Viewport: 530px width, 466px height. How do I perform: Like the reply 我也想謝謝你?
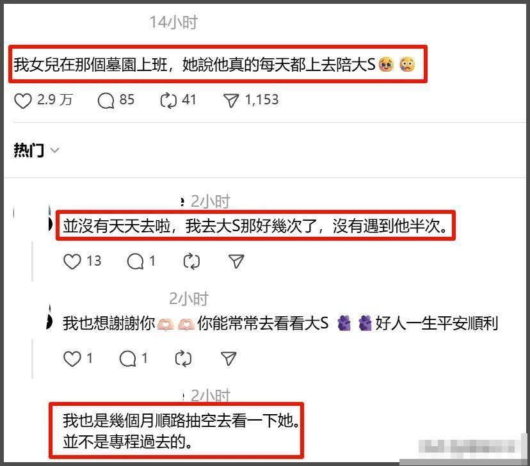coord(72,359)
